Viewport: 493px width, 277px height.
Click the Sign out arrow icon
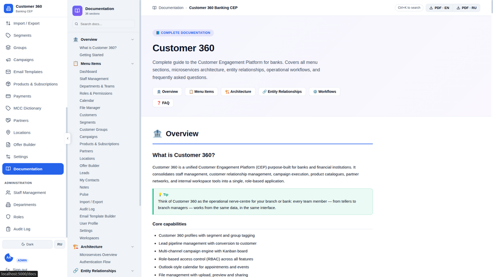tap(8, 270)
